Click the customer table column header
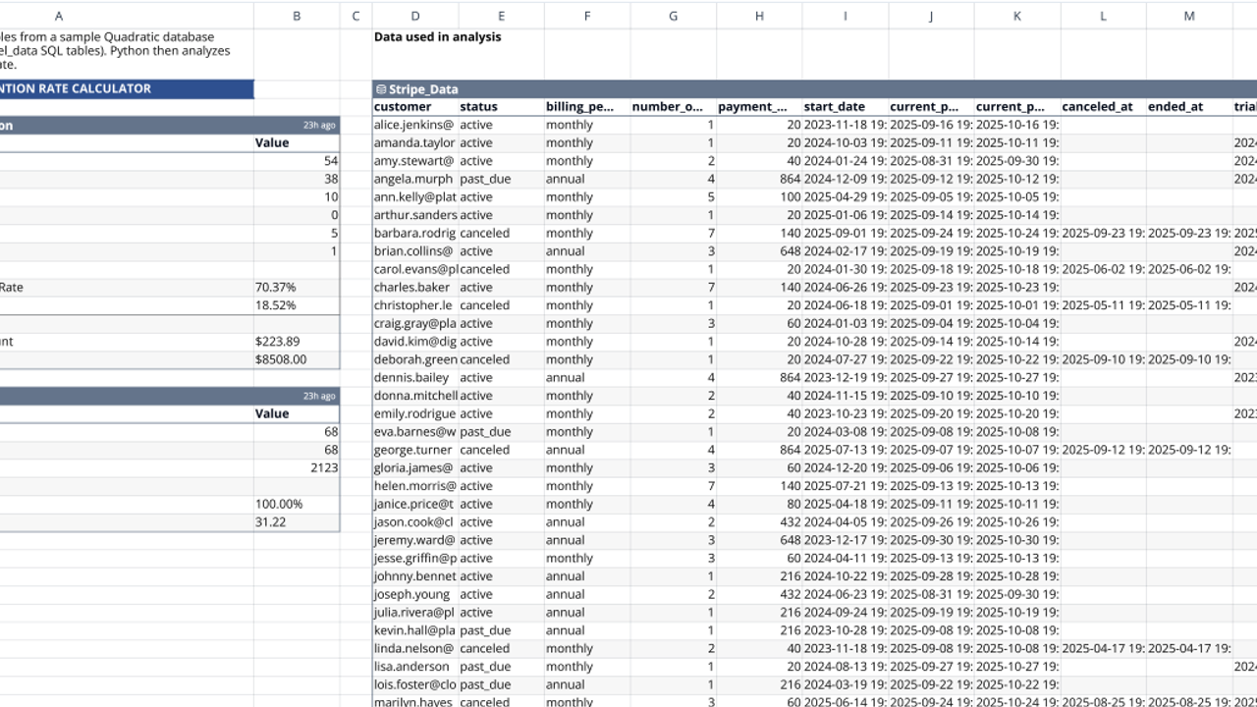 415,107
